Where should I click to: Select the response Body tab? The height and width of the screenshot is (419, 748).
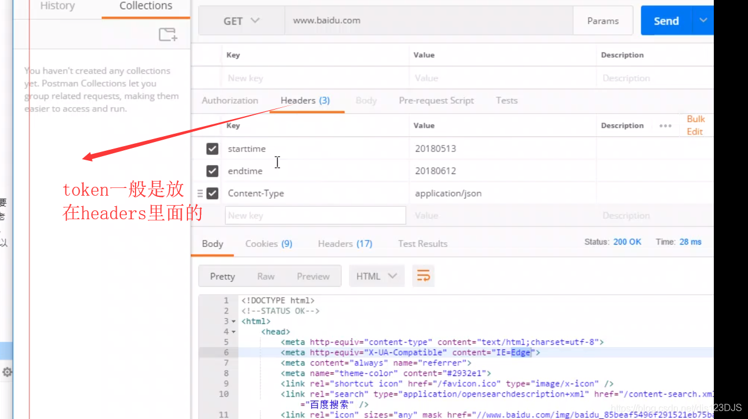coord(212,243)
